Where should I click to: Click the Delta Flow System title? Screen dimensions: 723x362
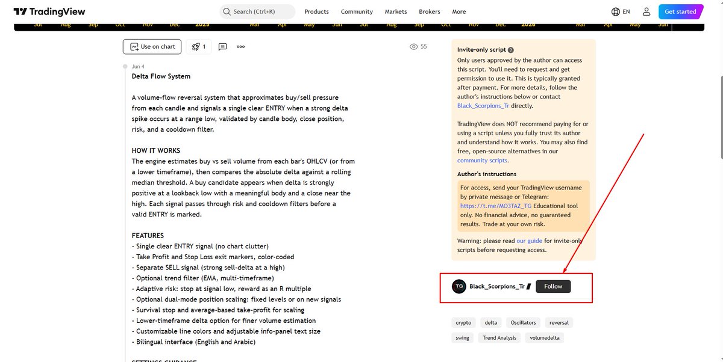[161, 76]
